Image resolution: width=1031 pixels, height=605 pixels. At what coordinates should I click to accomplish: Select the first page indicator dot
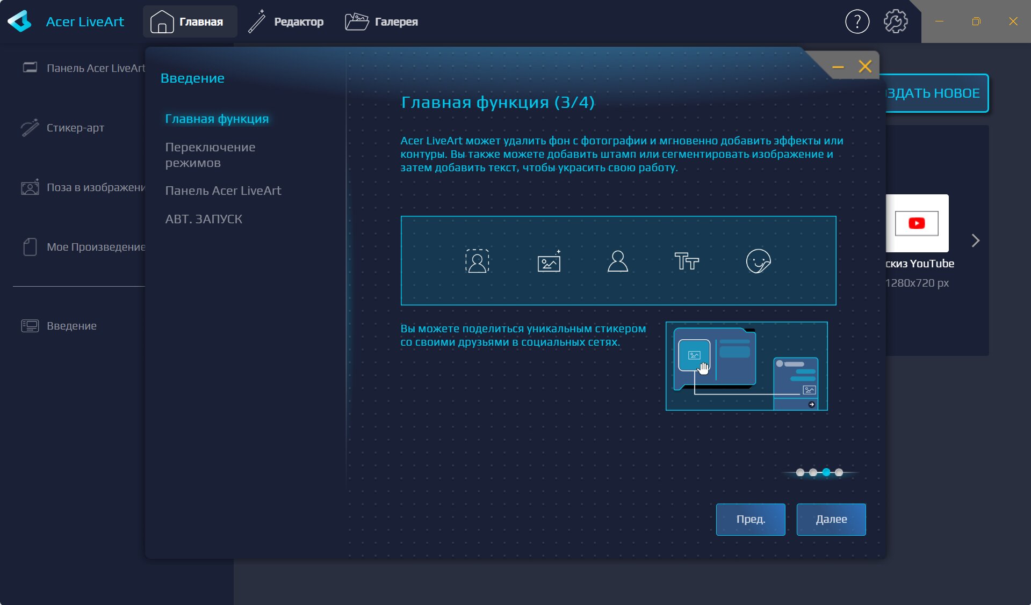(800, 472)
